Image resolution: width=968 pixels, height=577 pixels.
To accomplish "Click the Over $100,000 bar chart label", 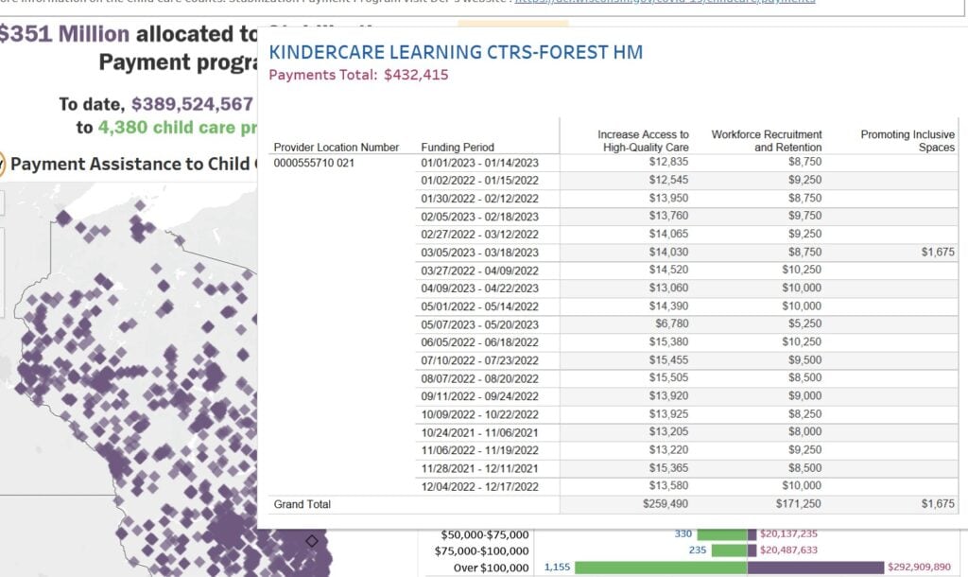I will (492, 568).
